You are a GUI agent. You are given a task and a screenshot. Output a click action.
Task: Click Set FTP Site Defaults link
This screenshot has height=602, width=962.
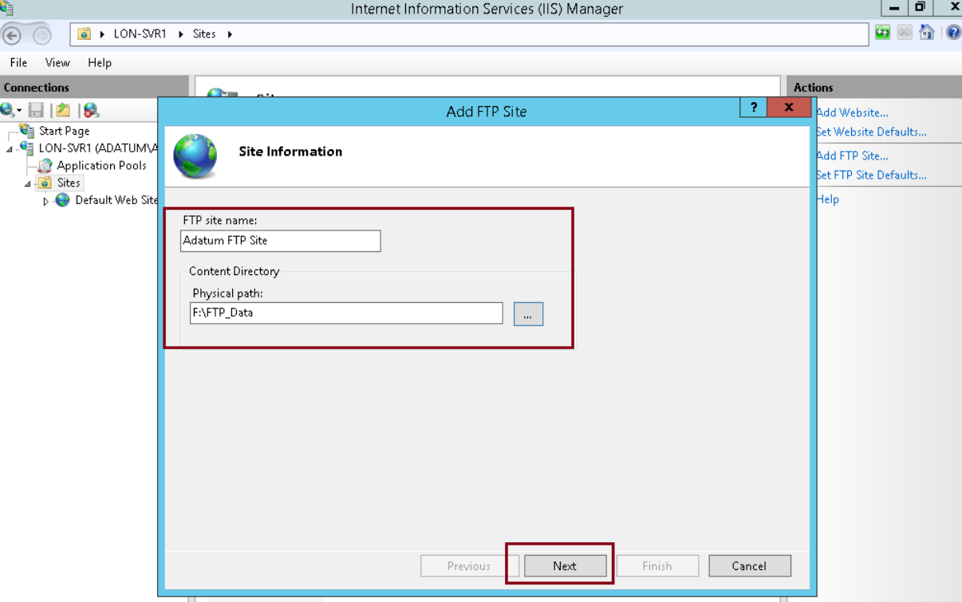[871, 175]
